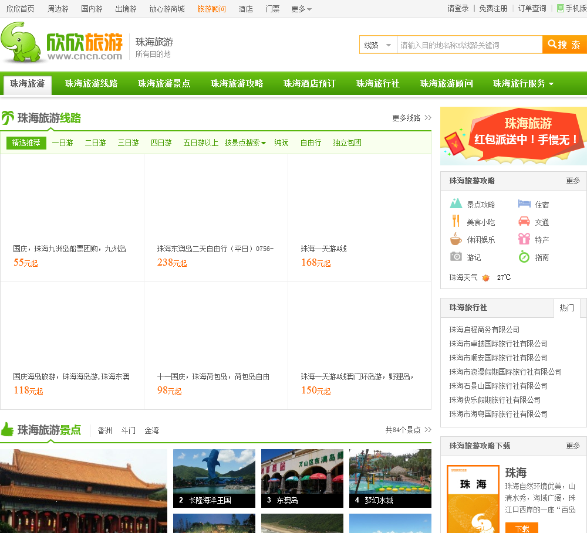Select the 四日游 filter tab
Screen dimensions: 587x533
[161, 142]
